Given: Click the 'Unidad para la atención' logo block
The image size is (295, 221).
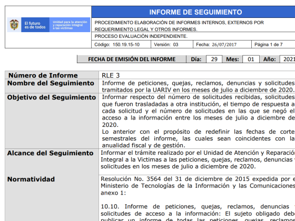Looking at the screenshot, I should (70, 25).
